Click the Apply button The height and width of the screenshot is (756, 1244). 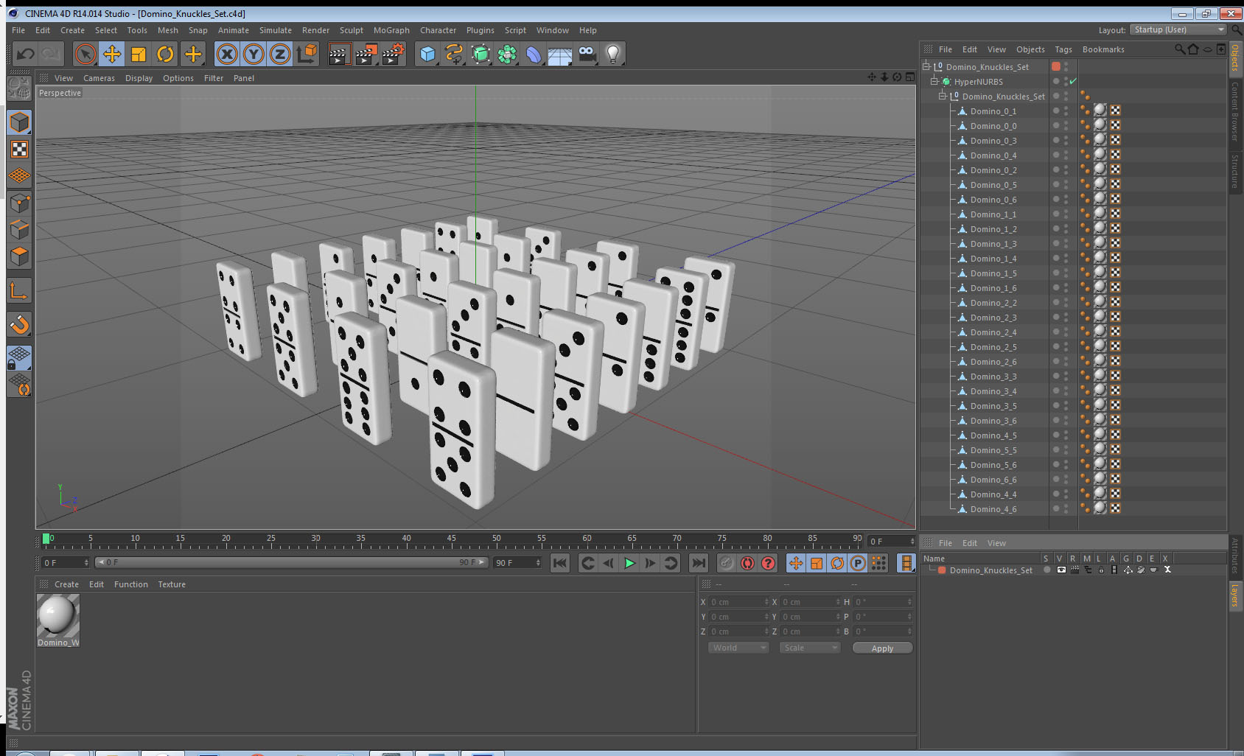point(882,648)
